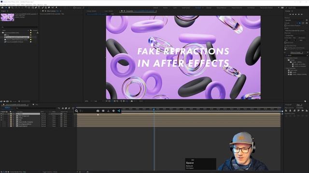The height and width of the screenshot is (173, 309).
Task: Toggle the eye icon of the fourth timeline layer
Action: click(1, 120)
